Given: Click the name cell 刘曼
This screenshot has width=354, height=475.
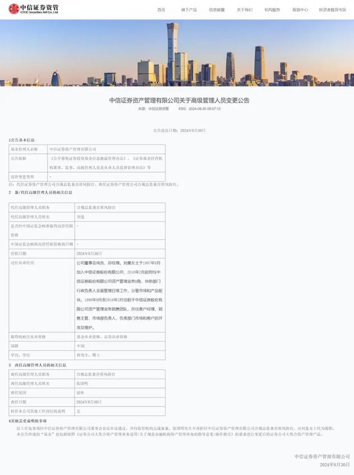Looking at the screenshot, I should pyautogui.click(x=120, y=217).
